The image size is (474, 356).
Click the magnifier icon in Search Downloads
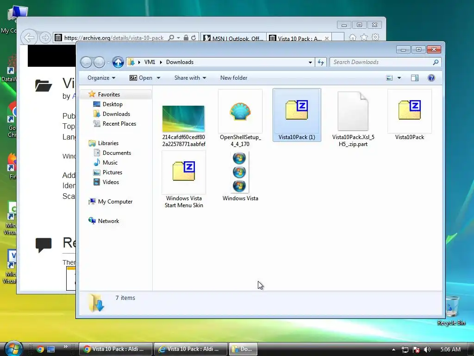click(x=436, y=62)
